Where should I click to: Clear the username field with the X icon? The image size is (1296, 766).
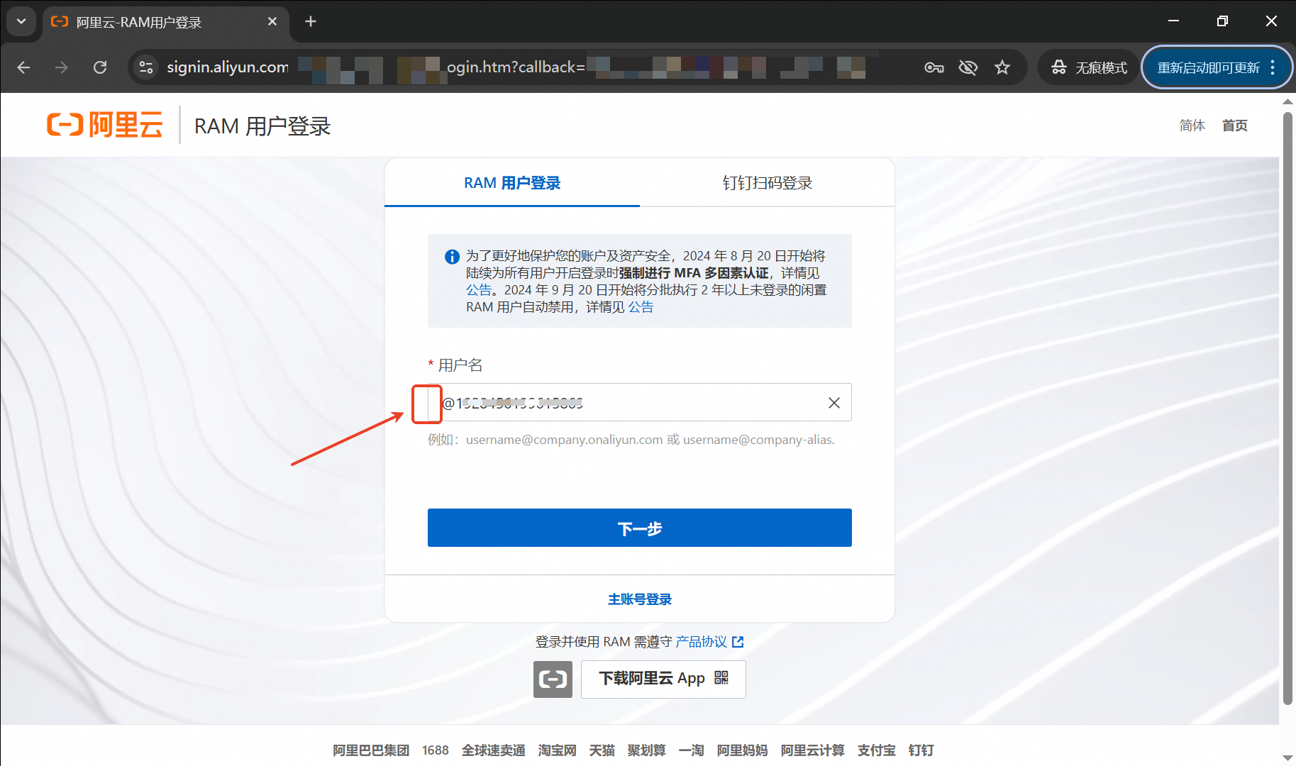834,403
